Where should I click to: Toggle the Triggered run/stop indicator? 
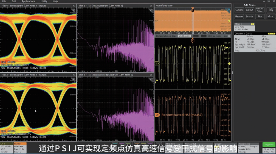point(269,145)
